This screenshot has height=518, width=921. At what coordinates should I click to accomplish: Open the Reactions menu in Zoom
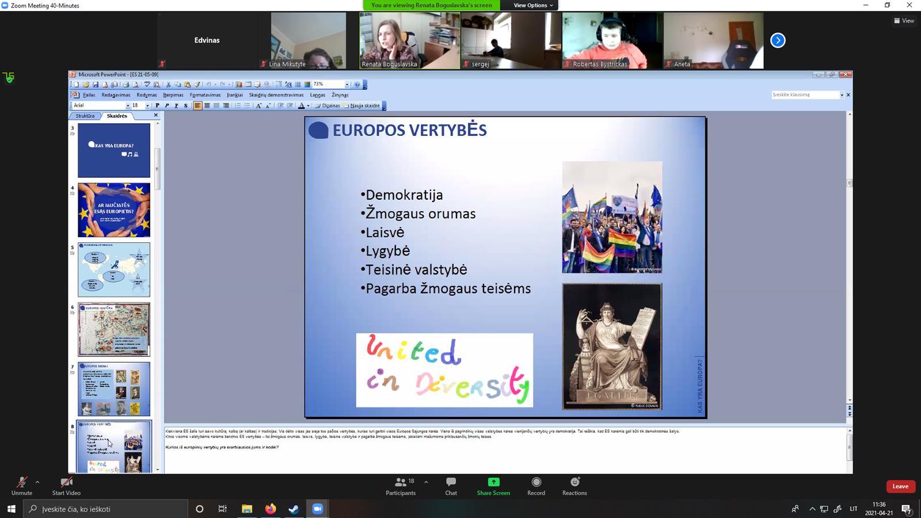[574, 485]
